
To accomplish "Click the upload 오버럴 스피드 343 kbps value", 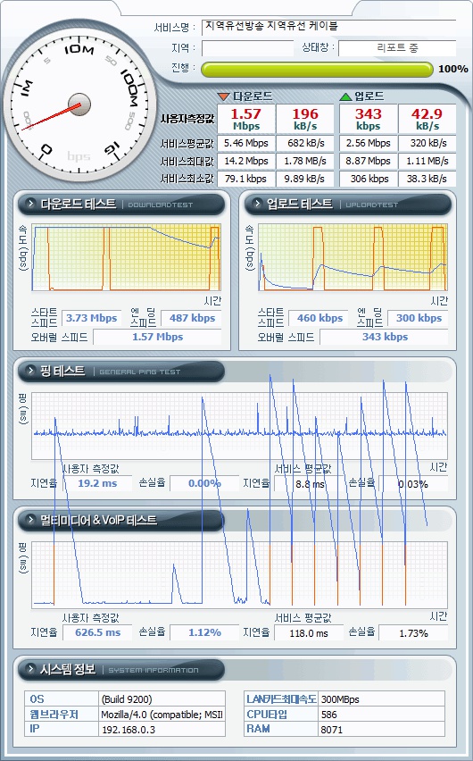I will pos(385,337).
